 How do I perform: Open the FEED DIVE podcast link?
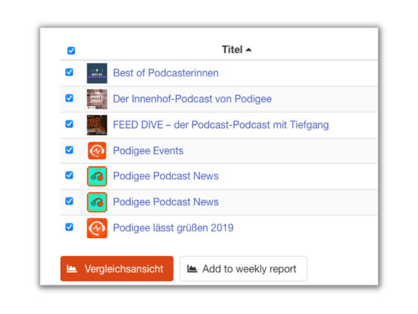coord(220,125)
